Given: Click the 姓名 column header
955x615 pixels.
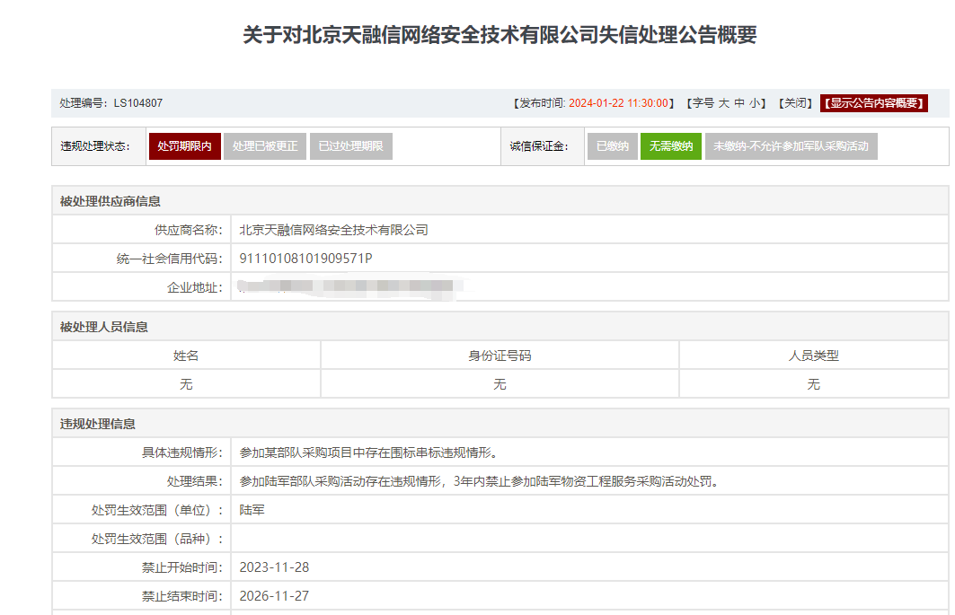Looking at the screenshot, I should [186, 356].
